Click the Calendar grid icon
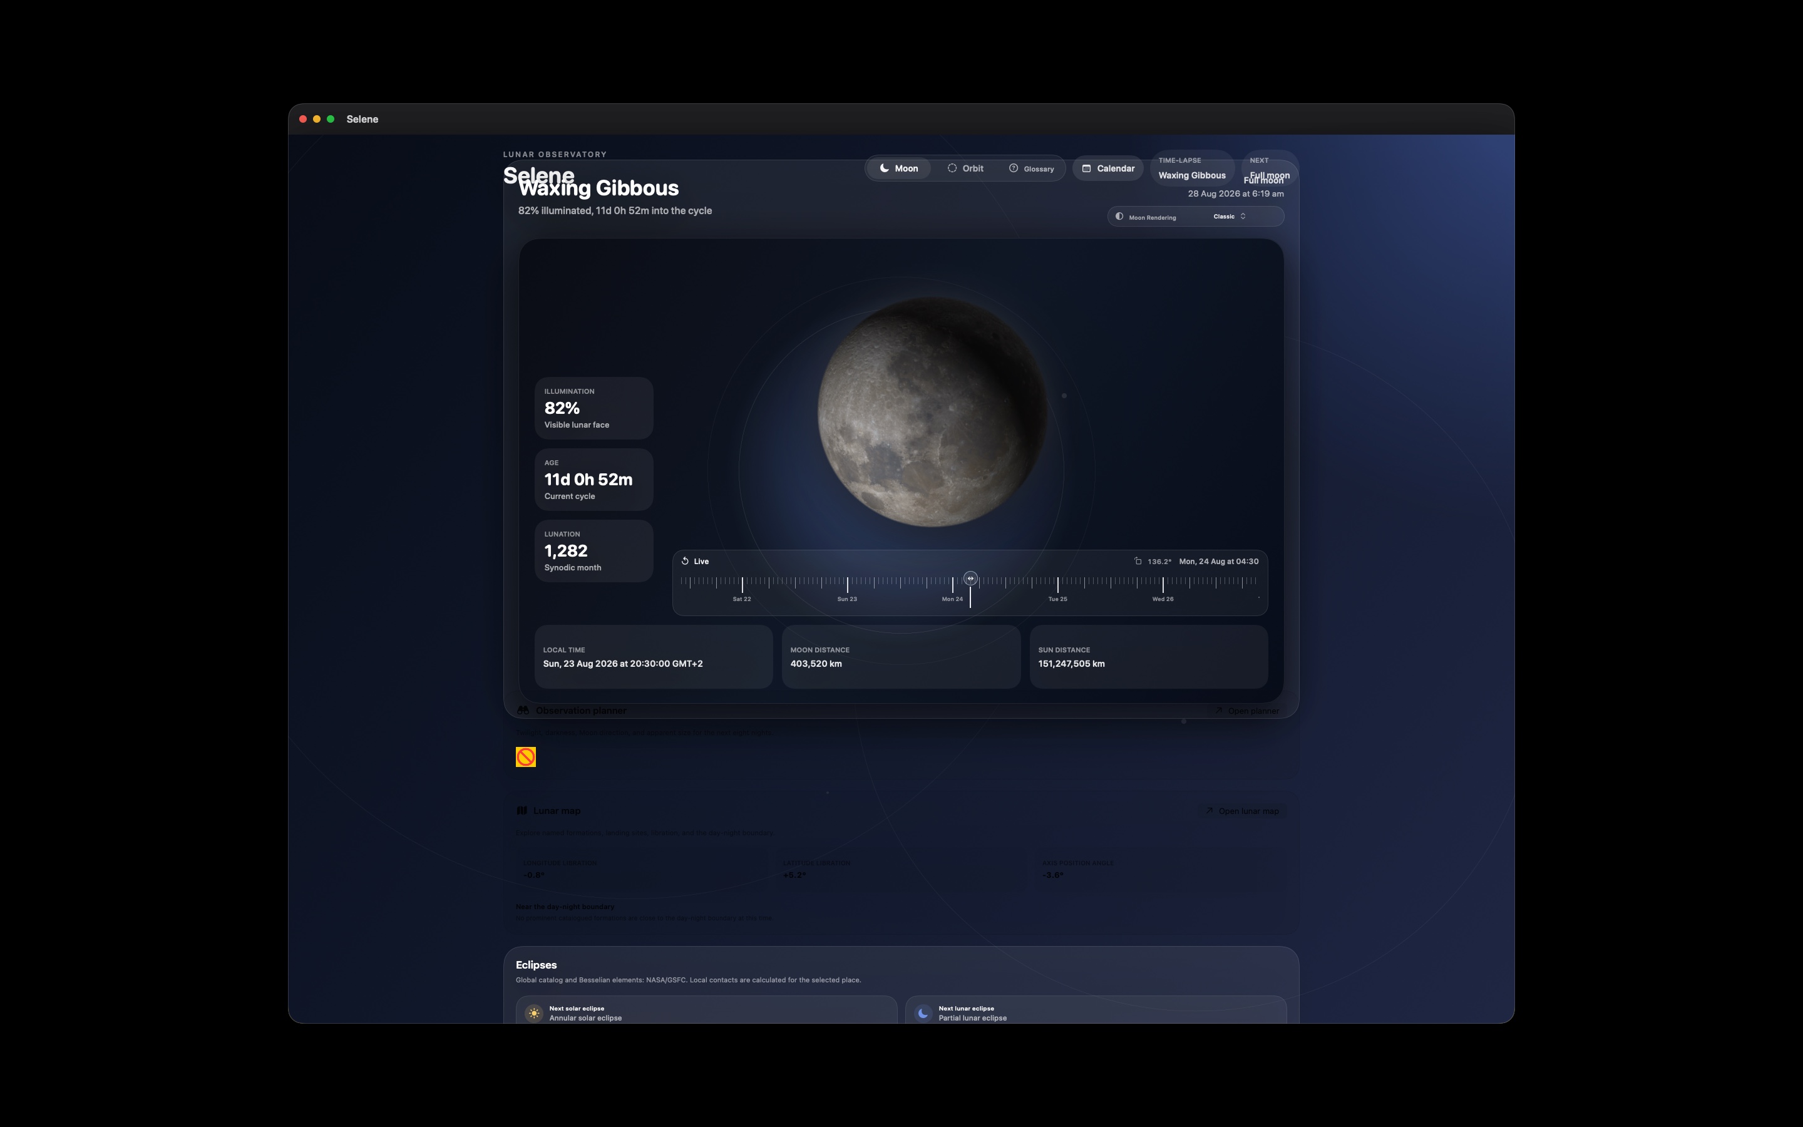Viewport: 1803px width, 1127px height. pyautogui.click(x=1086, y=168)
